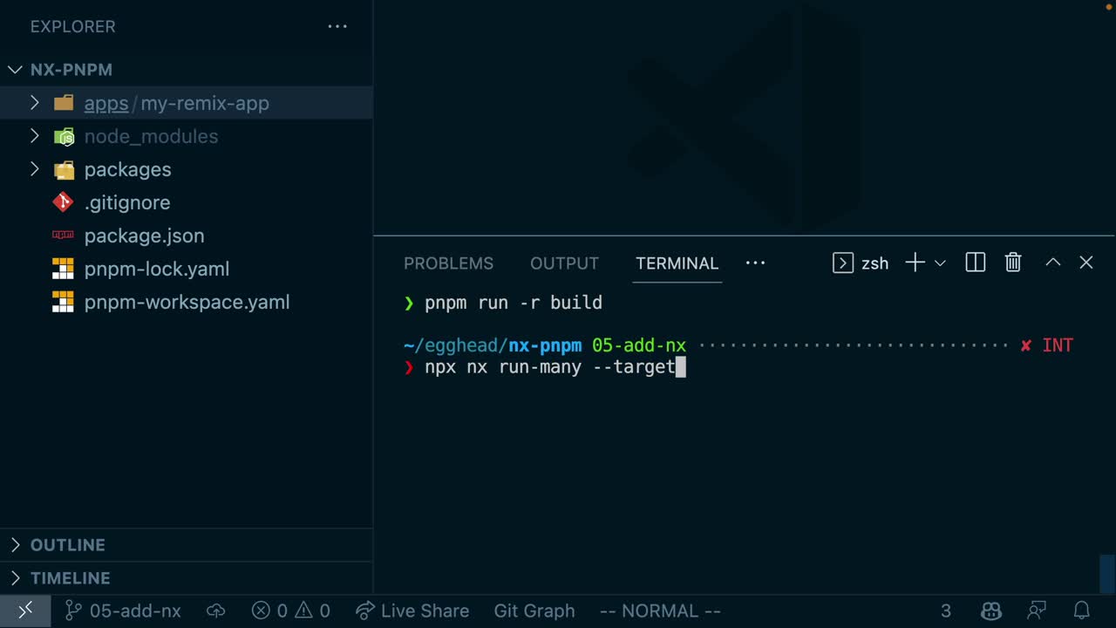Start Live Share from status bar
The width and height of the screenshot is (1116, 628).
pos(412,611)
